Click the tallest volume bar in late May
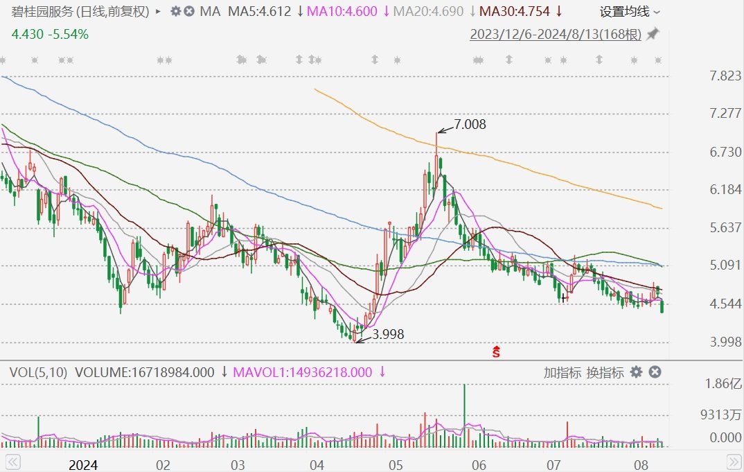Image resolution: width=744 pixels, height=472 pixels. pyautogui.click(x=465, y=415)
